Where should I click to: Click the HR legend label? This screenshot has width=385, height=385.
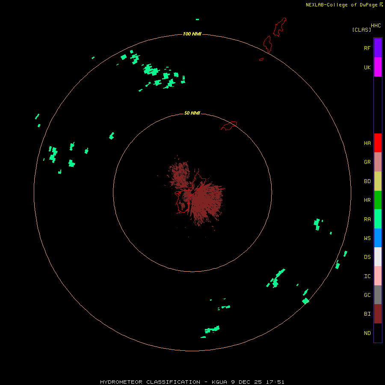(x=367, y=200)
